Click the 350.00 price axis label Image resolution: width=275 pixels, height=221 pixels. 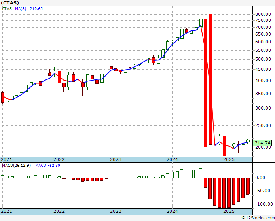point(263,93)
